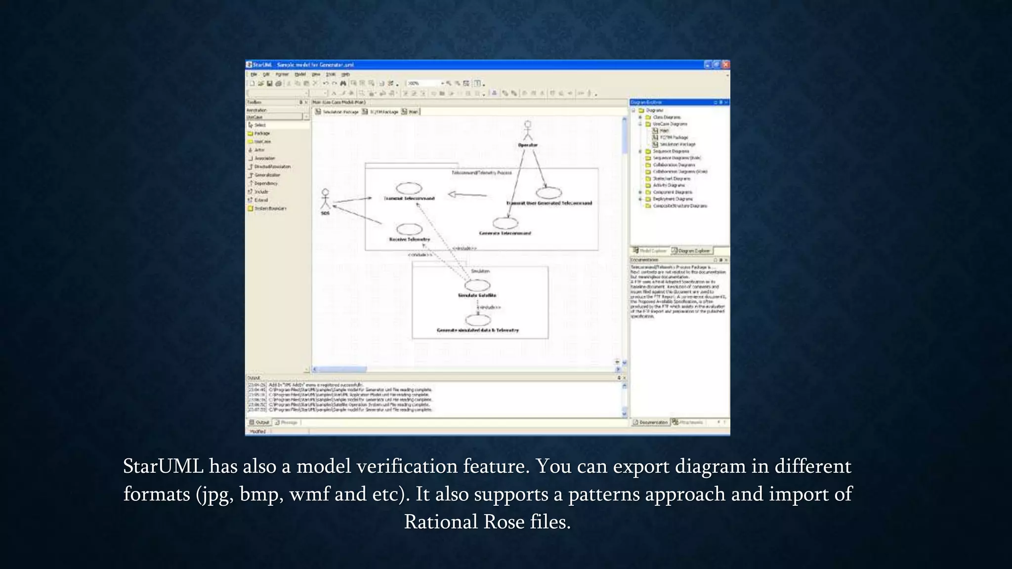Screen dimensions: 1012x569
Task: Pick the UseCase tool in toolbox
Action: [x=262, y=141]
